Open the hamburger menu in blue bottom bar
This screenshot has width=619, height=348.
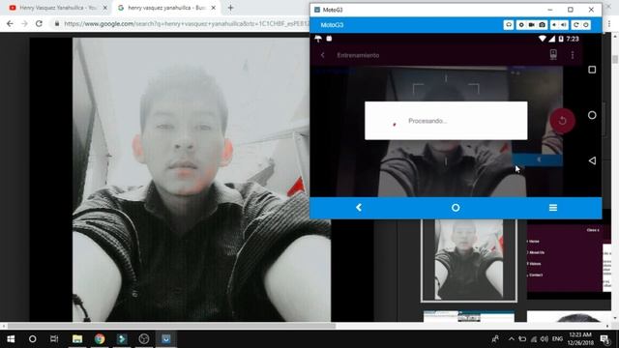(552, 208)
